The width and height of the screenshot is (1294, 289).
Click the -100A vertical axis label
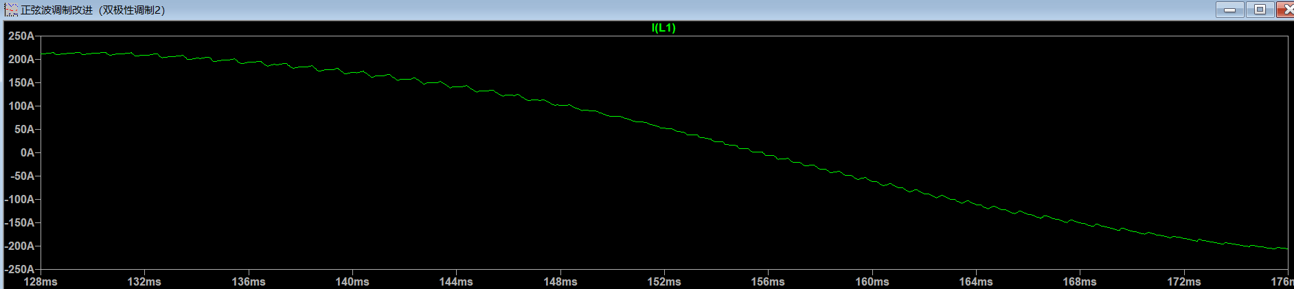[19, 199]
